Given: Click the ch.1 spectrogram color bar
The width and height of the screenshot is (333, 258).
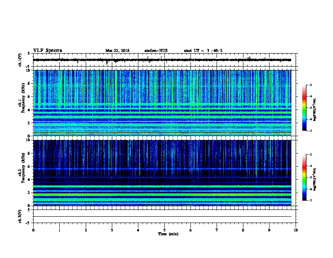Looking at the screenshot, I should click(x=304, y=108).
